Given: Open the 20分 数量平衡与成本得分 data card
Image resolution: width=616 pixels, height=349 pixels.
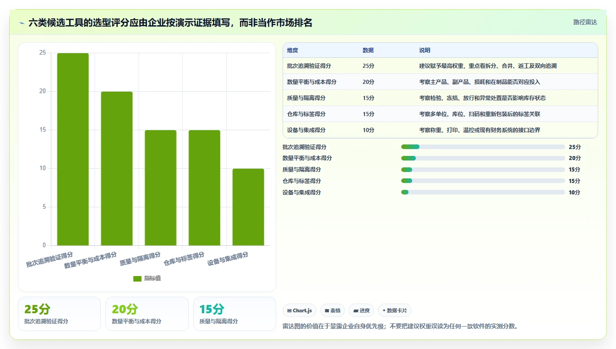Looking at the screenshot, I should tap(147, 314).
